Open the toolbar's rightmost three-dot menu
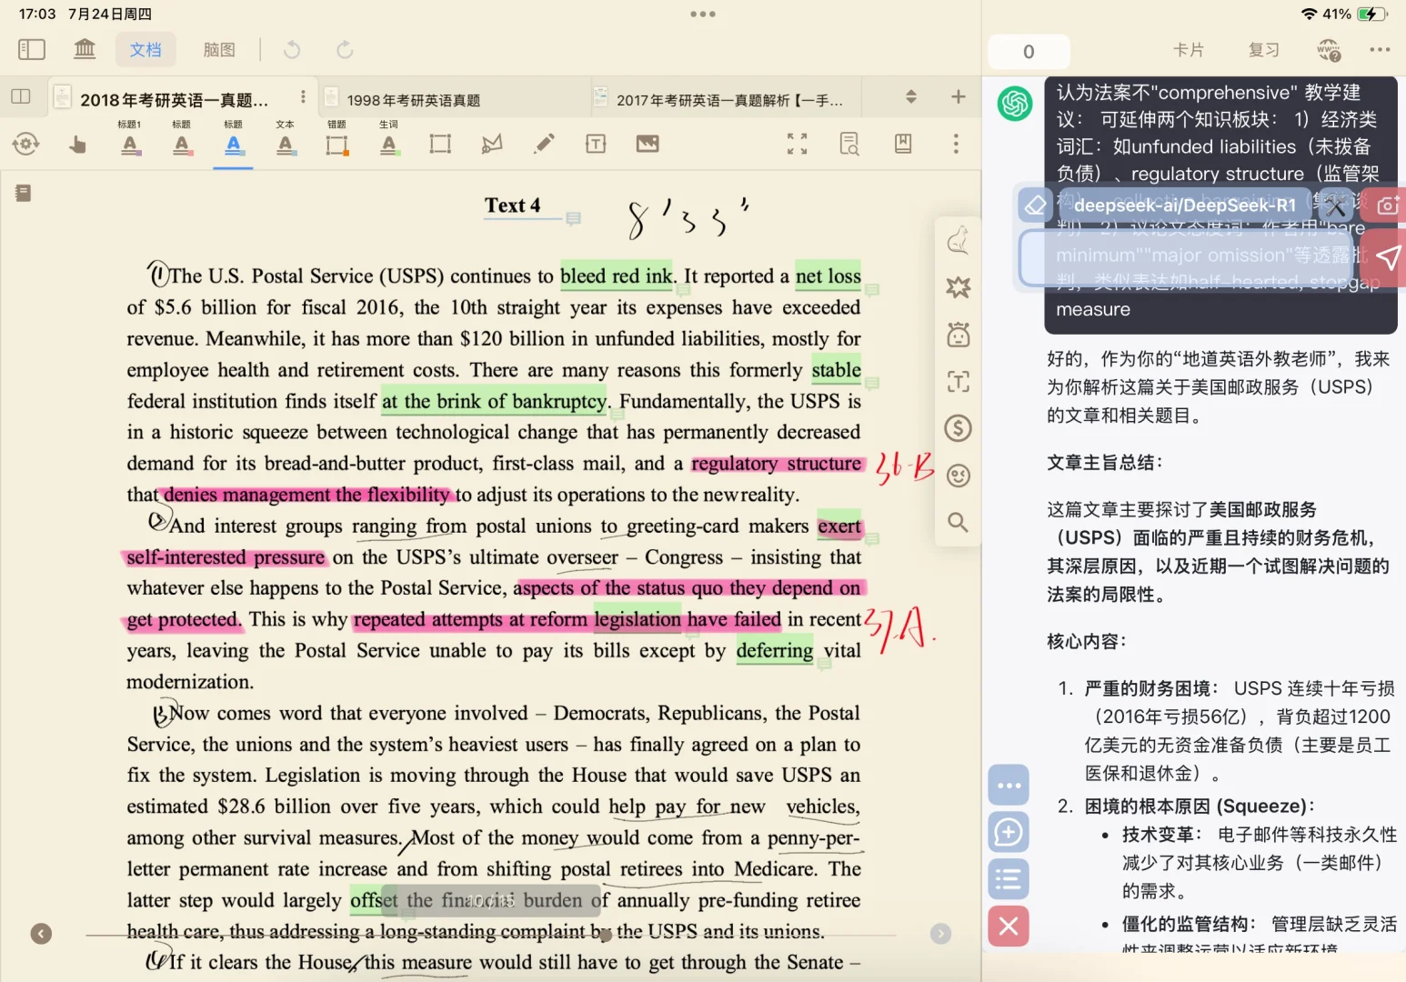Viewport: 1406px width, 982px height. pos(955,144)
